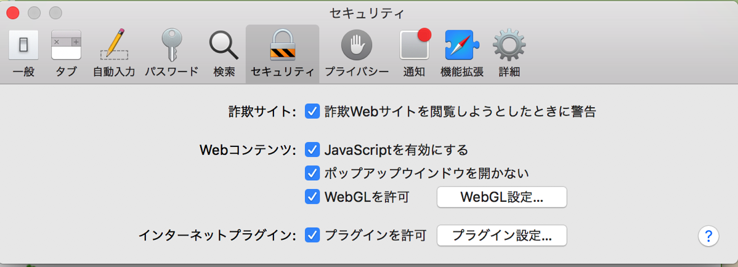Open the プライバシー hand icon
Image resolution: width=738 pixels, height=267 pixels.
[356, 45]
